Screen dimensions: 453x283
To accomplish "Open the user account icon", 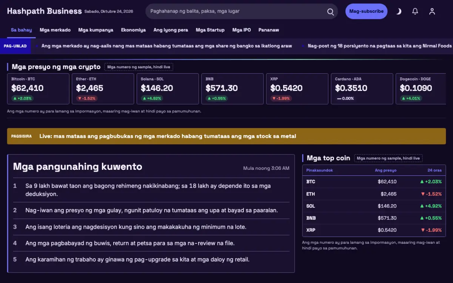I will 432,11.
